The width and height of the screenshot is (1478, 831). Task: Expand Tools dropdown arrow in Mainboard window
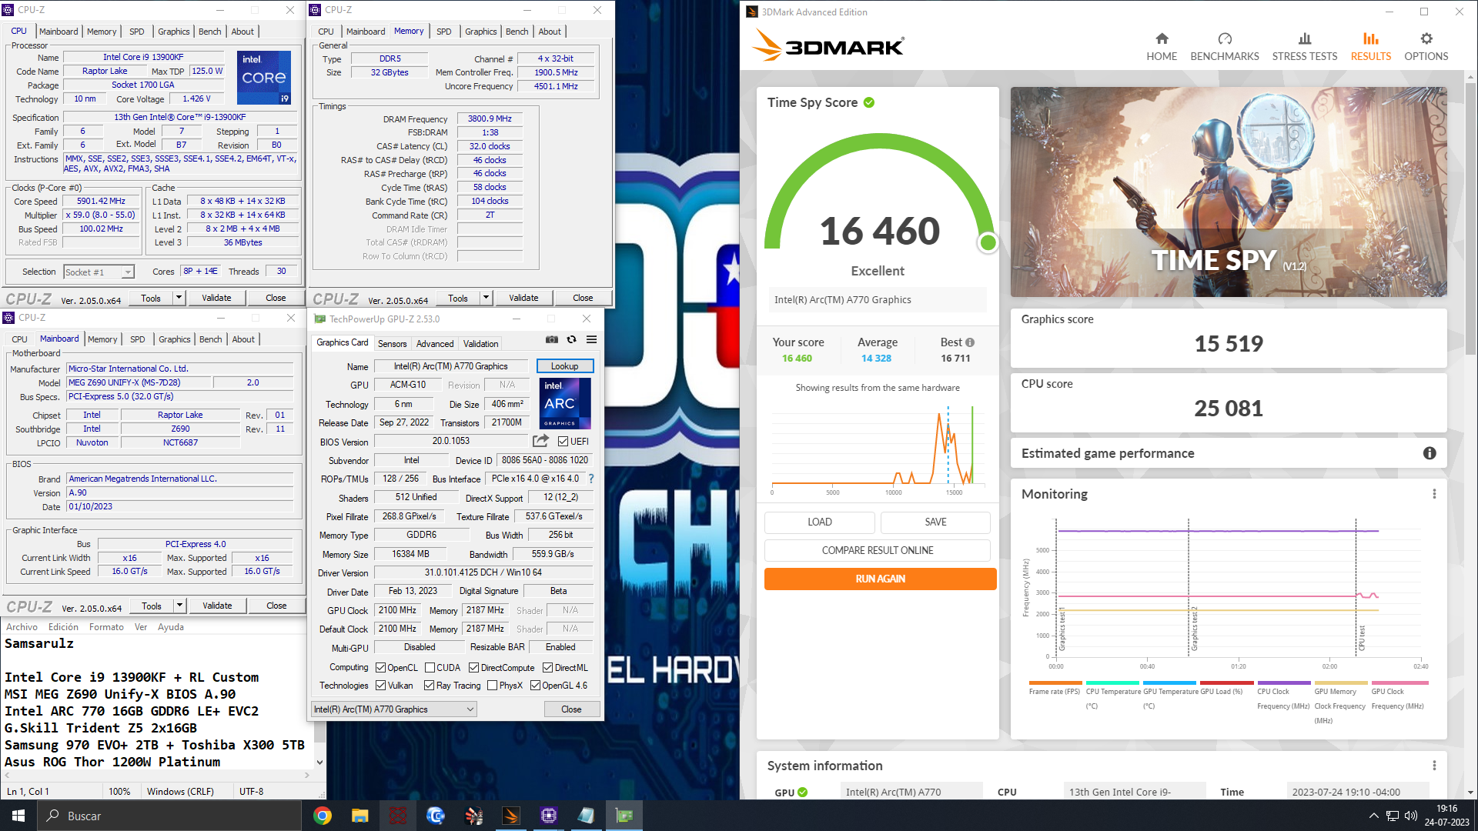(x=179, y=606)
